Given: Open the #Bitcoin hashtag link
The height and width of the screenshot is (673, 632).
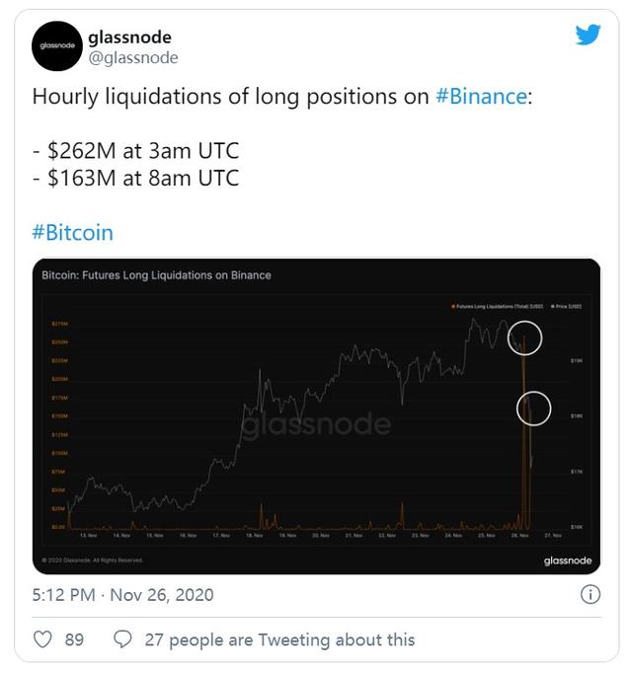Looking at the screenshot, I should [x=73, y=233].
